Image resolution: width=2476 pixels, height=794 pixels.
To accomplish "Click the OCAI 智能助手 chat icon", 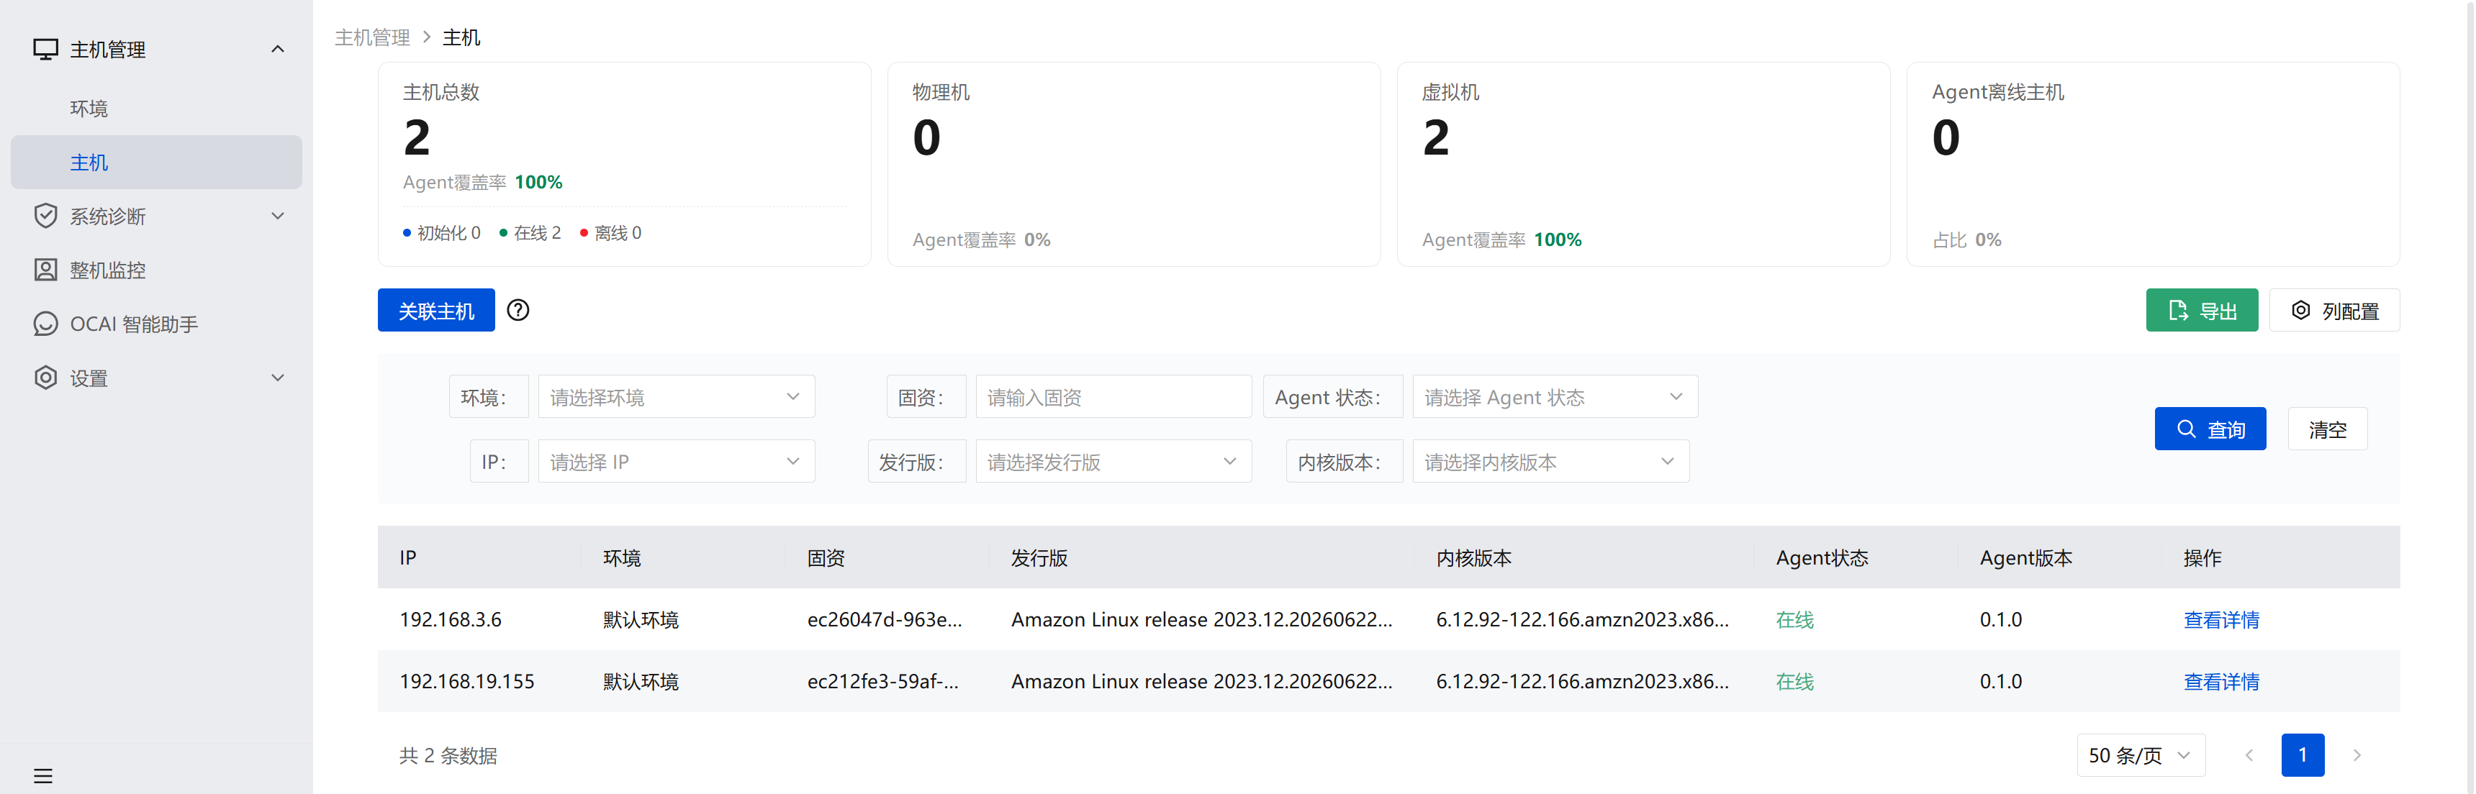I will (45, 324).
